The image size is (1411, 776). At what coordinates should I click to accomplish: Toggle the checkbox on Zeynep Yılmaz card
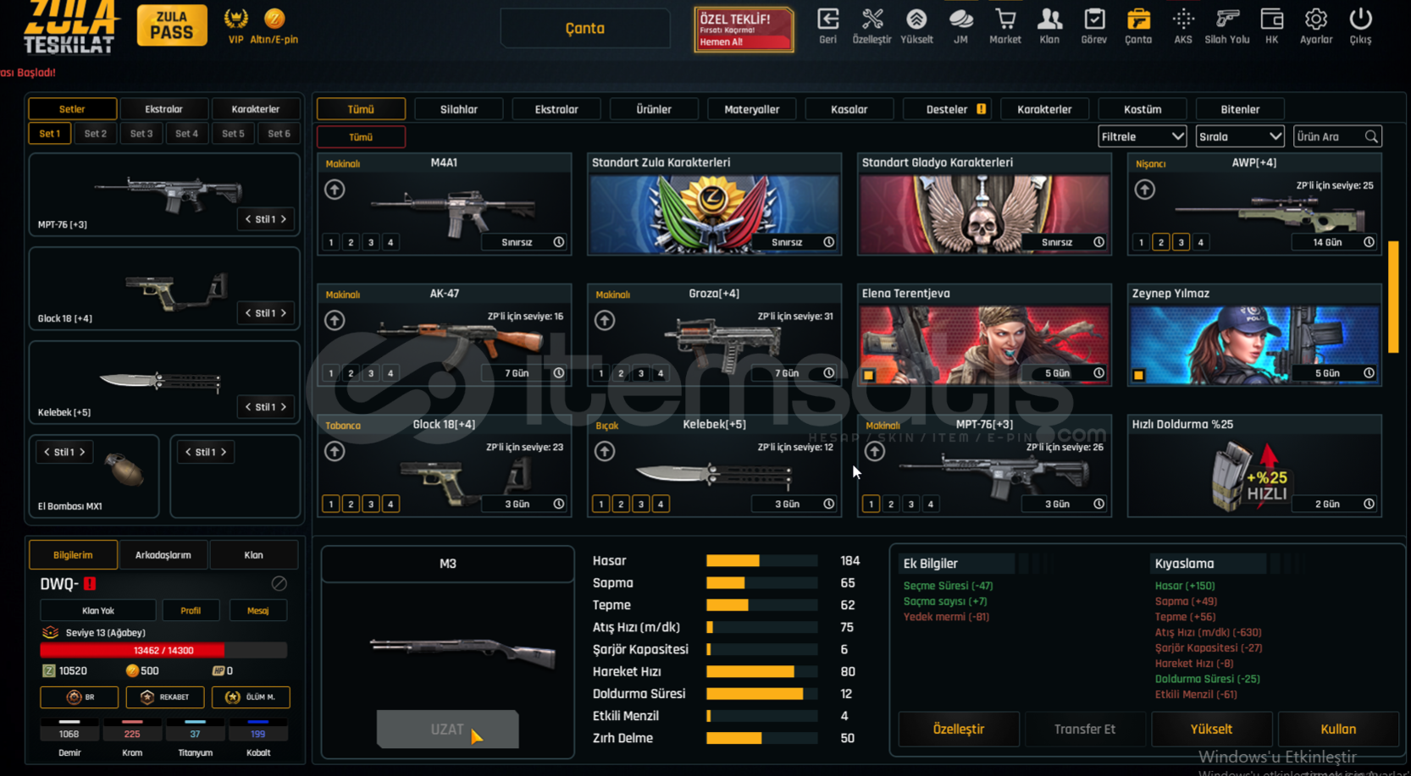(x=1139, y=375)
